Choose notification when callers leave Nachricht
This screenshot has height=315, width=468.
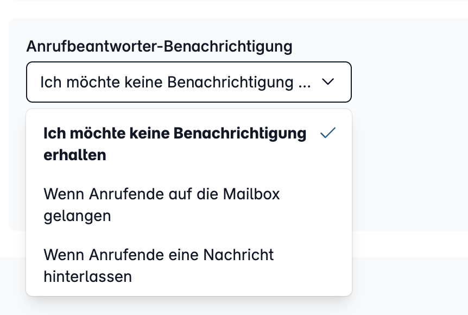(189, 266)
